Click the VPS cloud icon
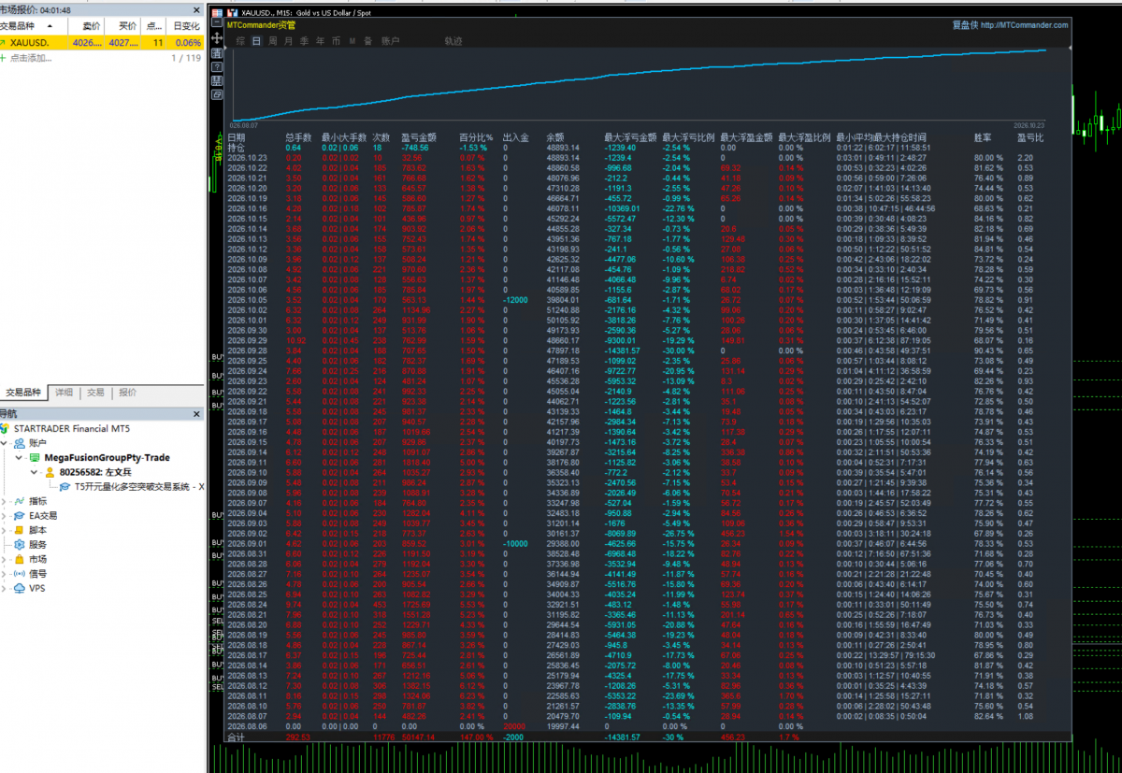Screen dimensions: 1122x773 (20, 588)
